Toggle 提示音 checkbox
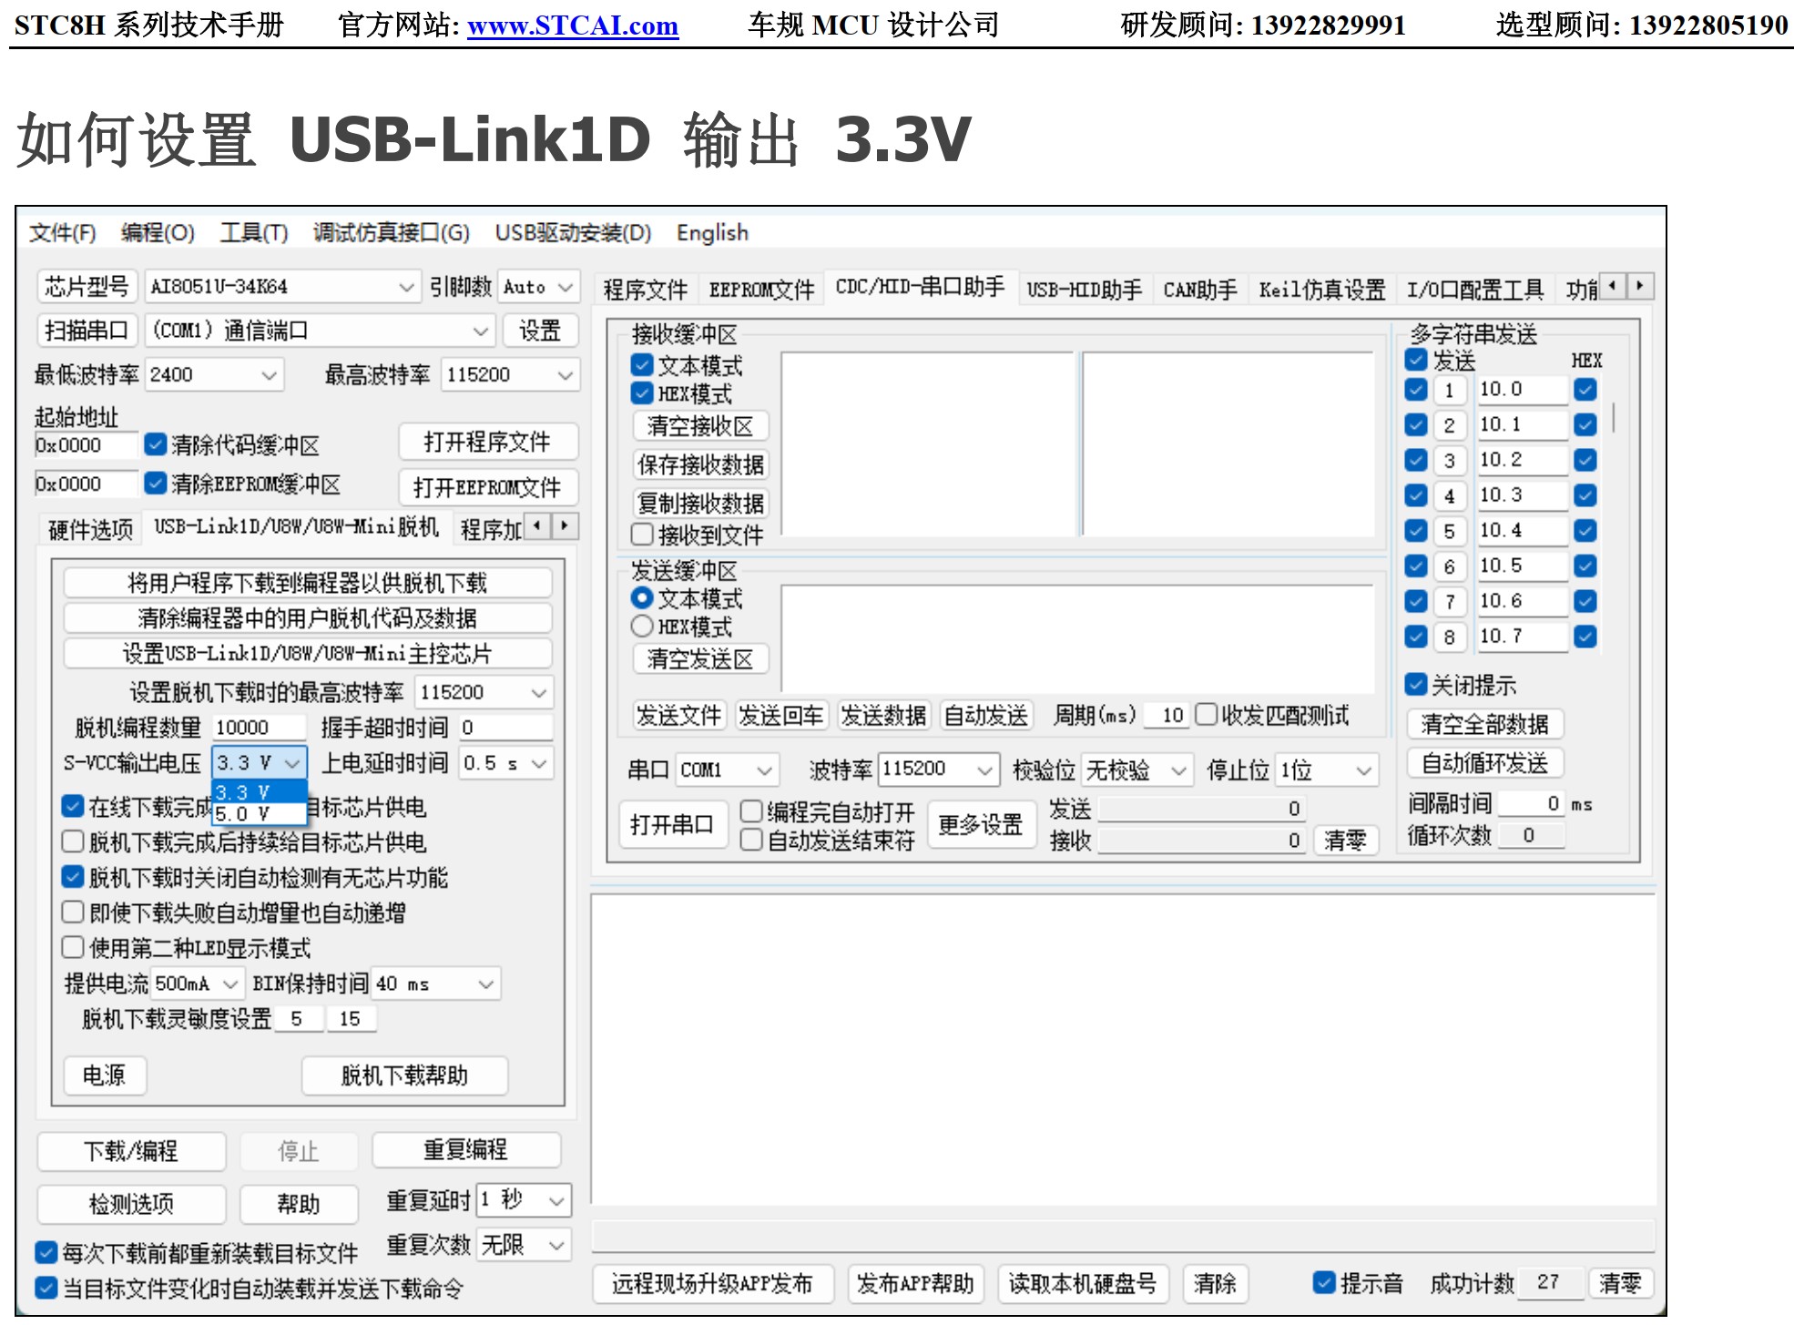Image resolution: width=1794 pixels, height=1325 pixels. tap(1324, 1283)
